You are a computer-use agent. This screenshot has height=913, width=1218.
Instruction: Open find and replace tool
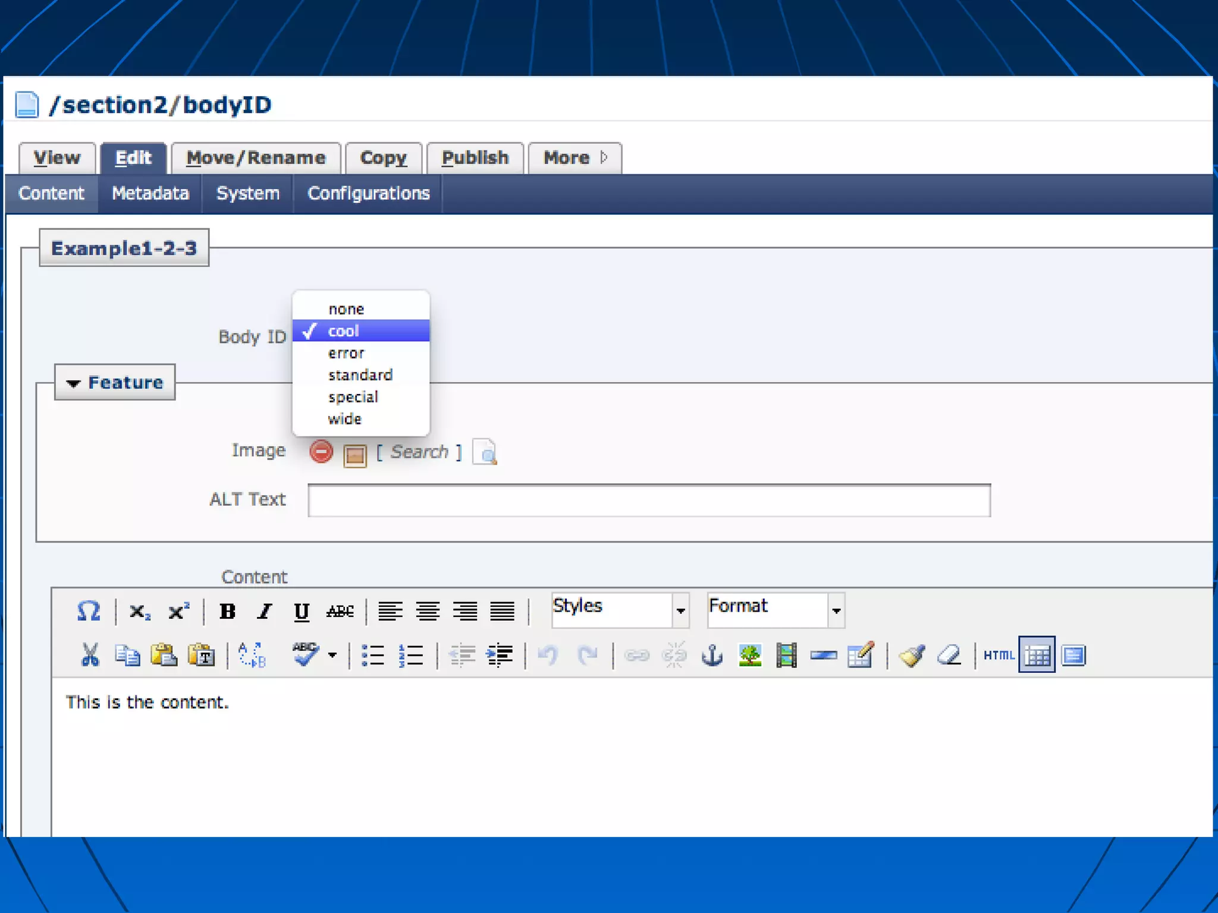point(252,655)
